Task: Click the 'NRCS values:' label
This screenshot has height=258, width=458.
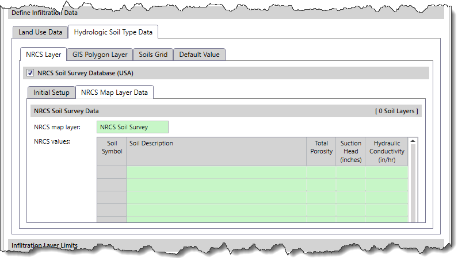Action: (x=52, y=141)
